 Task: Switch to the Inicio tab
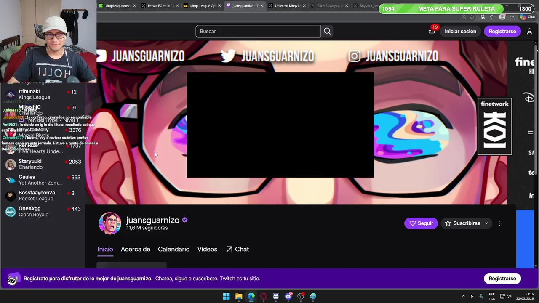point(105,249)
